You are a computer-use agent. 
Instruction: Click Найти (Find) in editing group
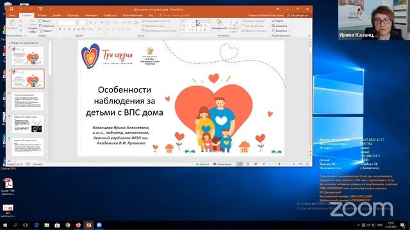click(x=277, y=21)
